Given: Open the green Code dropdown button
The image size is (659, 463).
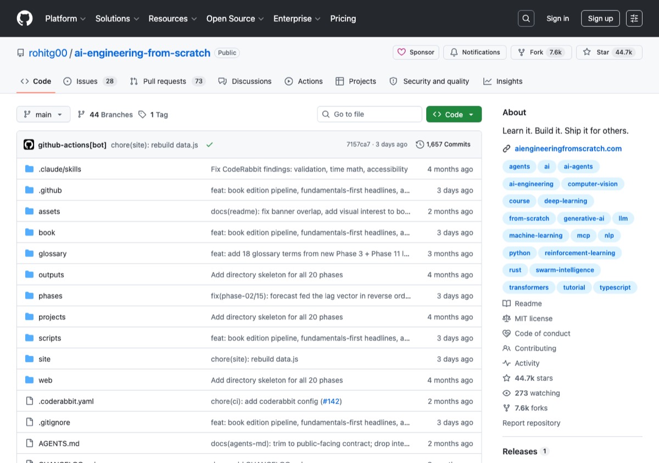Looking at the screenshot, I should coord(454,114).
